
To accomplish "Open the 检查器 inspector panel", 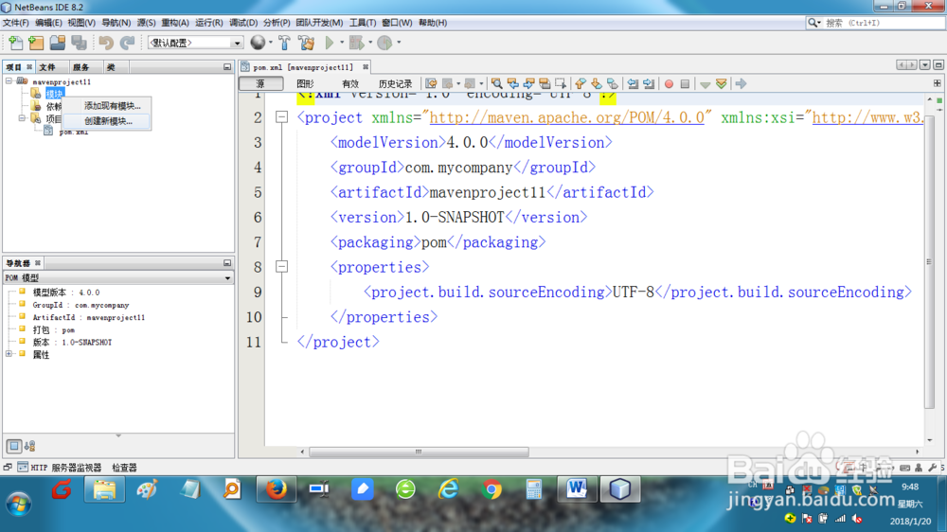I will (x=124, y=468).
